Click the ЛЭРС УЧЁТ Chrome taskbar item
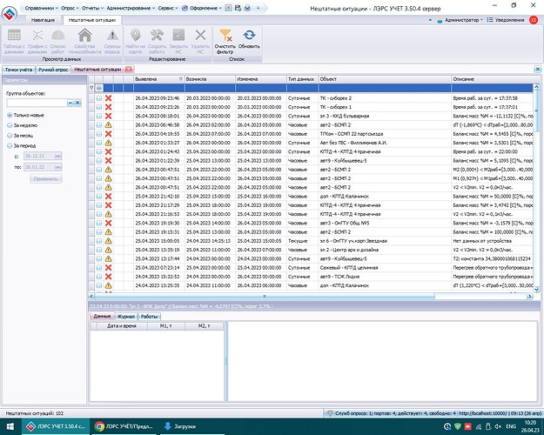This screenshot has height=435, width=544. (x=124, y=426)
